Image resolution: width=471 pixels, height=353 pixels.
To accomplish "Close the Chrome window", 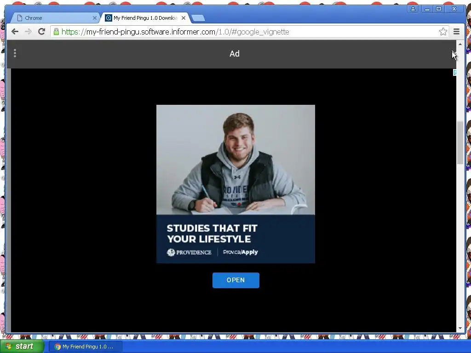I will [x=454, y=9].
